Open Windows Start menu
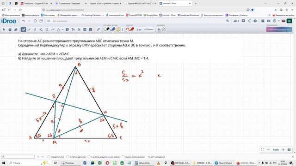296x166 pixels. click(3, 163)
